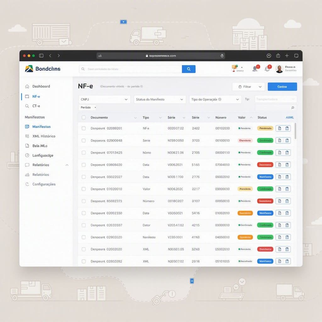The height and width of the screenshot is (322, 322).
Task: Click the main search input field
Action: tap(130, 69)
